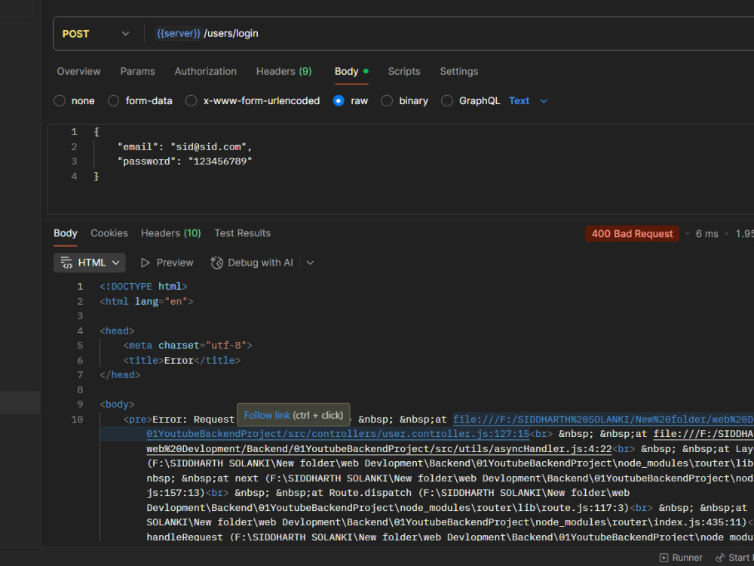
Task: Click the password line in request body
Action: [x=185, y=161]
